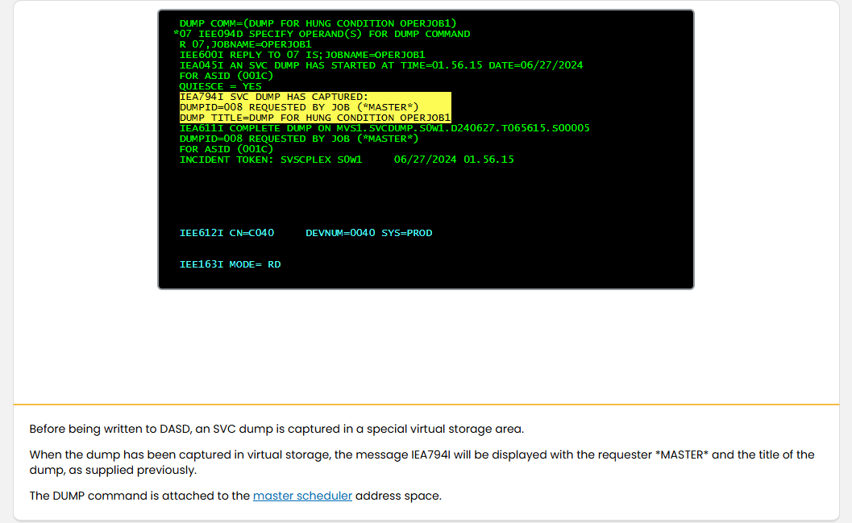Click the DEVNUM=0040 SYS=PROD status text
The image size is (852, 523).
coord(369,233)
